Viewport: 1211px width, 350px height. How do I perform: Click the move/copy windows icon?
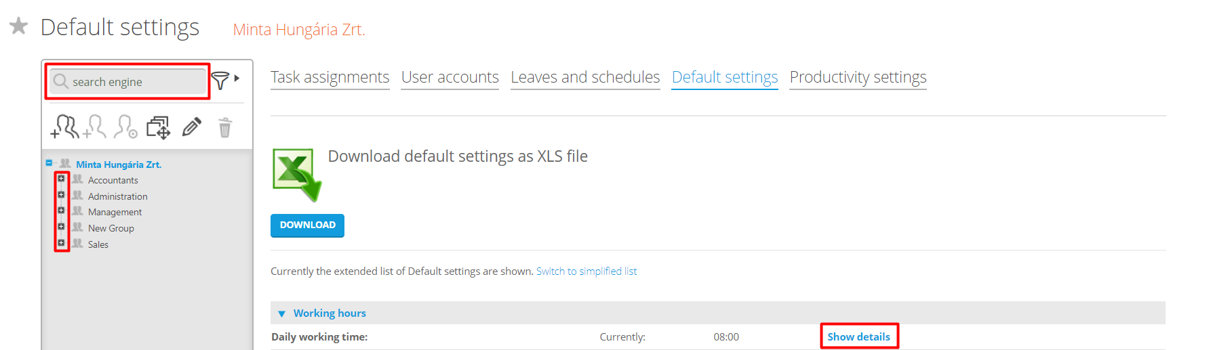[159, 127]
